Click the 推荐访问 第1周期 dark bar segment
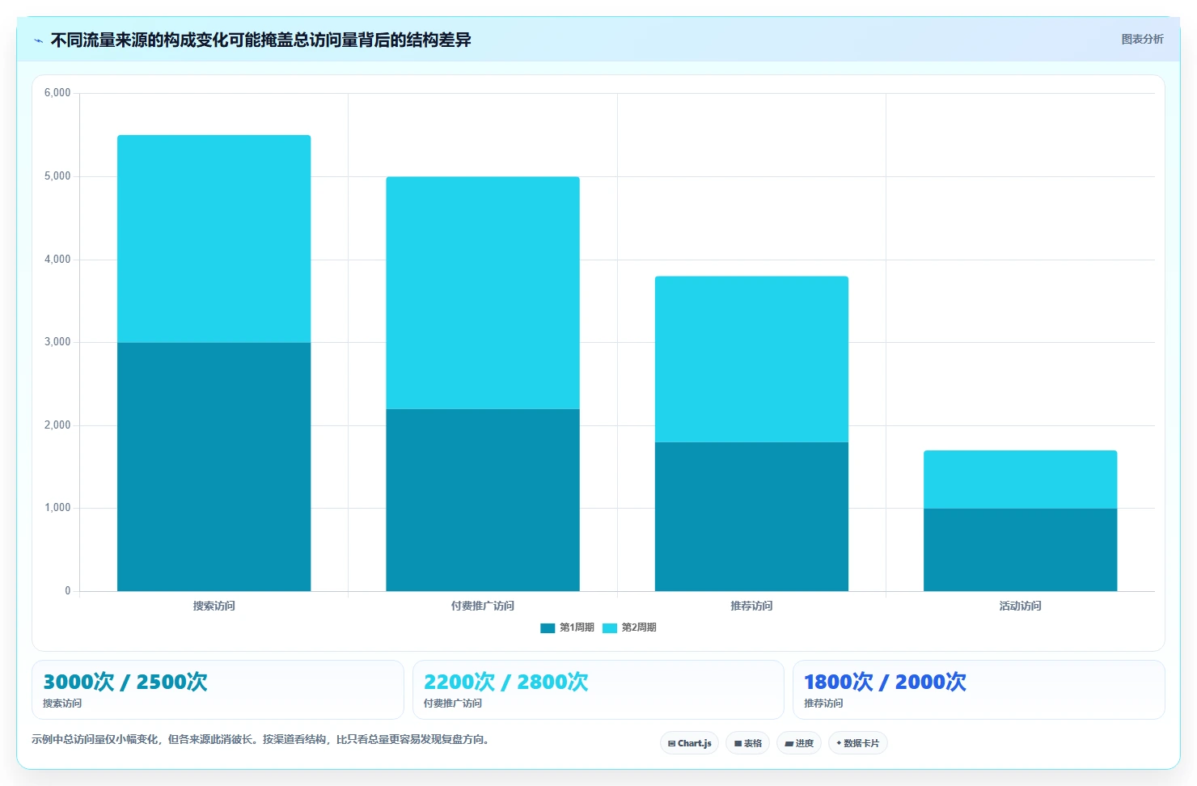Viewport: 1197px width, 786px height. (751, 517)
